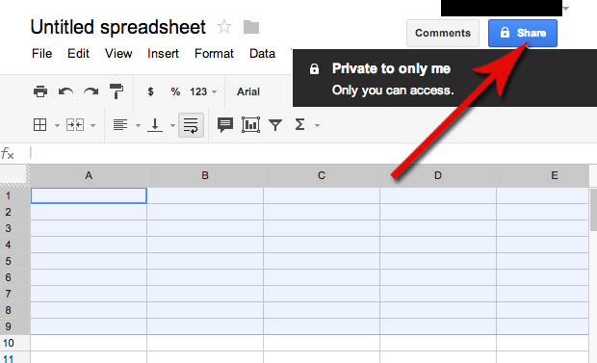Open the Comments button
The width and height of the screenshot is (597, 363).
443,33
